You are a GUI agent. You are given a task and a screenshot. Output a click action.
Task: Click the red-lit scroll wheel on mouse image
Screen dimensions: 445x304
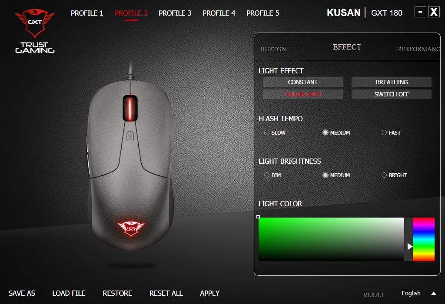[130, 108]
